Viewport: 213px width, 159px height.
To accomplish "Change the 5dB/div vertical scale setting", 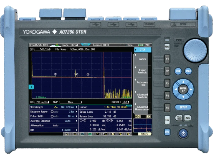I will pos(43,49).
